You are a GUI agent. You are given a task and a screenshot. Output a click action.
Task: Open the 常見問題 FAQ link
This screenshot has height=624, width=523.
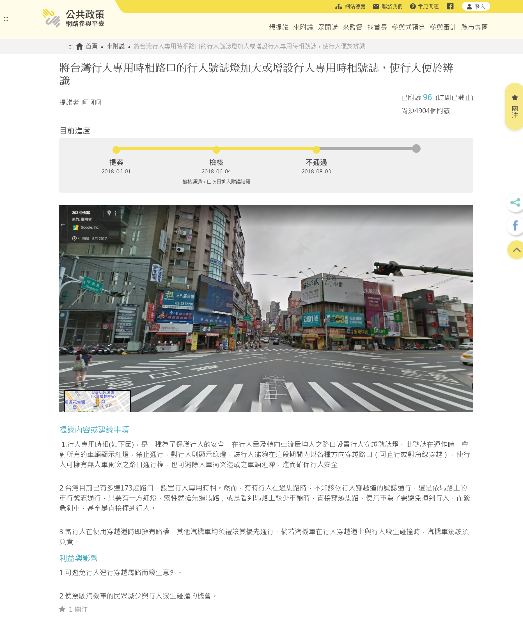click(424, 6)
